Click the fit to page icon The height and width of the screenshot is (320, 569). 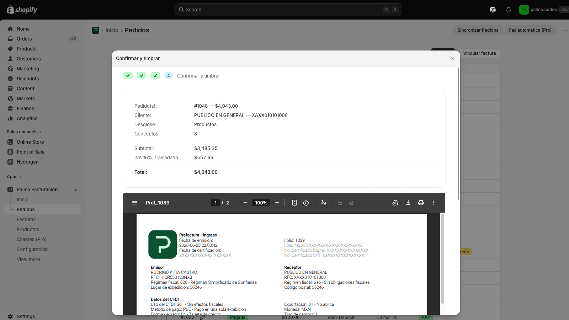(294, 203)
